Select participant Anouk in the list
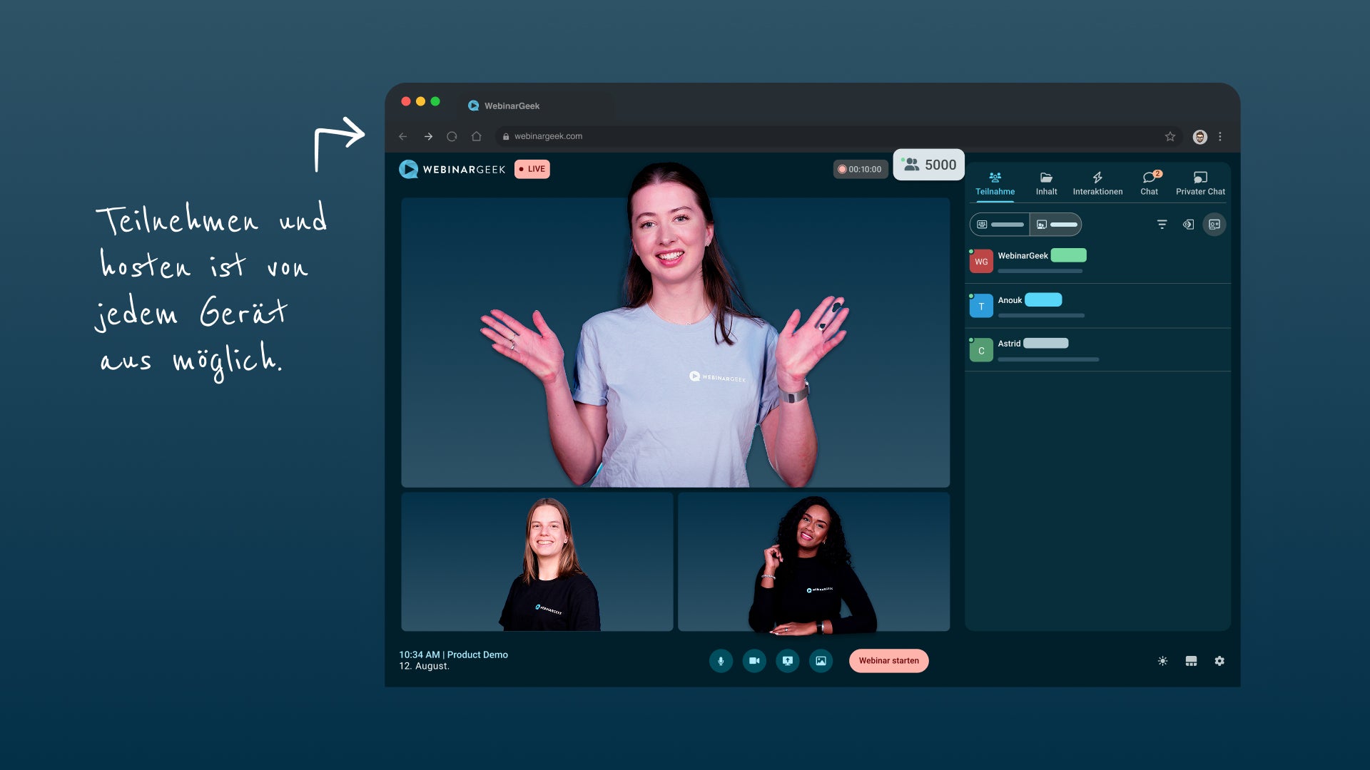This screenshot has height=770, width=1370. pyautogui.click(x=1010, y=300)
